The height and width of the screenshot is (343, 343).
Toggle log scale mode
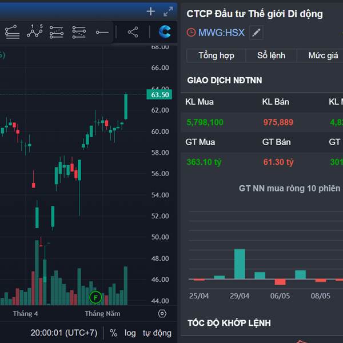[x=130, y=333]
